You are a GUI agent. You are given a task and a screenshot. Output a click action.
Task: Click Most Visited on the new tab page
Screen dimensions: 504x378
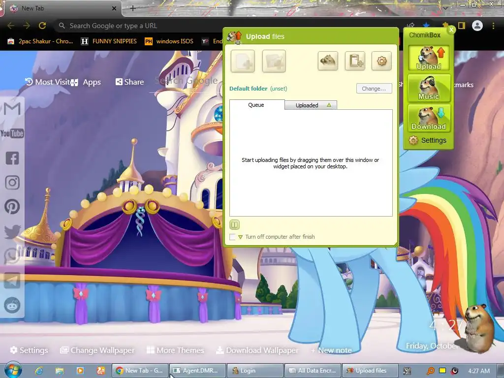tap(47, 82)
